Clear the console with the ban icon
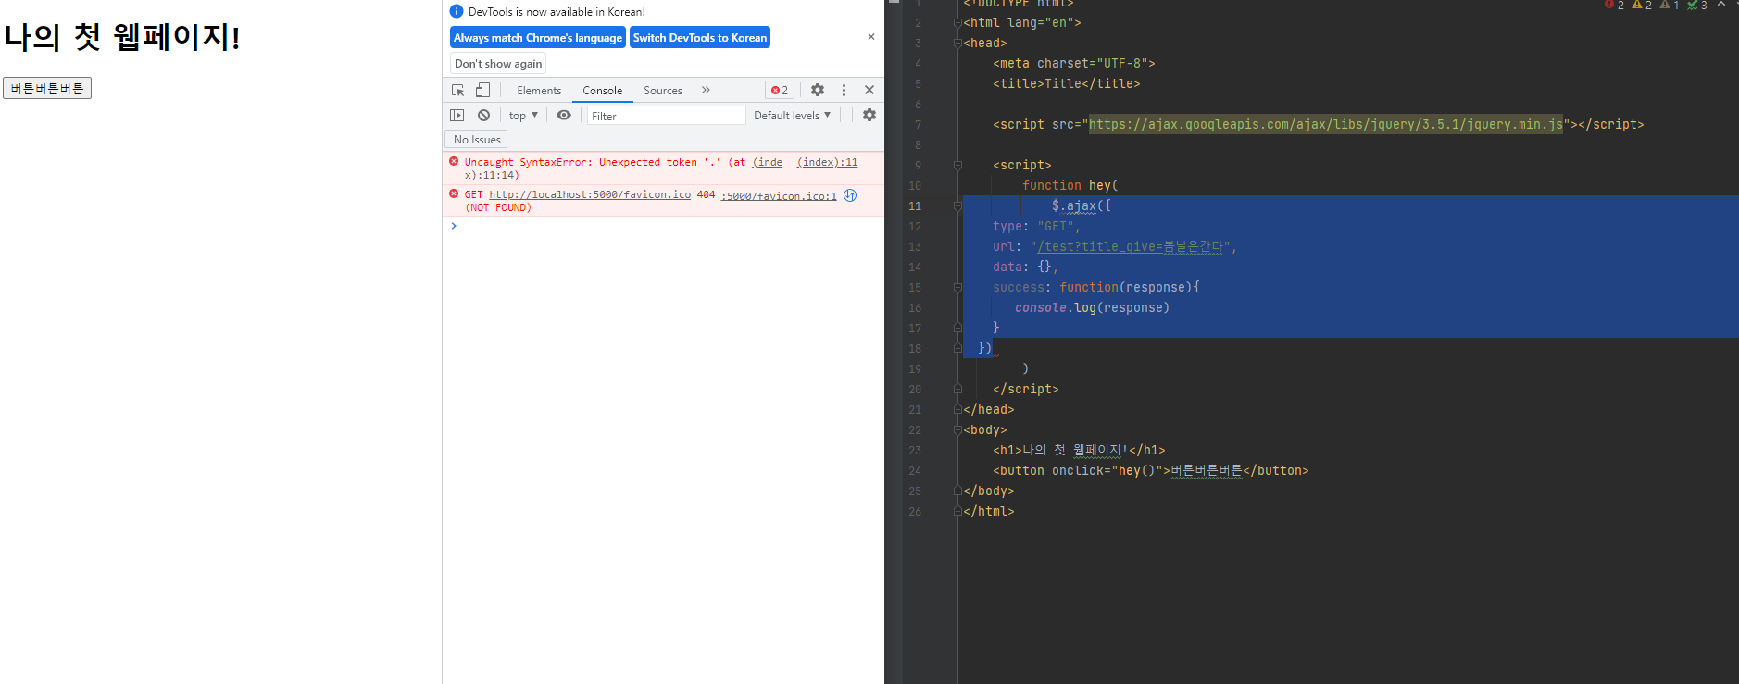Viewport: 1739px width, 684px height. 483,115
